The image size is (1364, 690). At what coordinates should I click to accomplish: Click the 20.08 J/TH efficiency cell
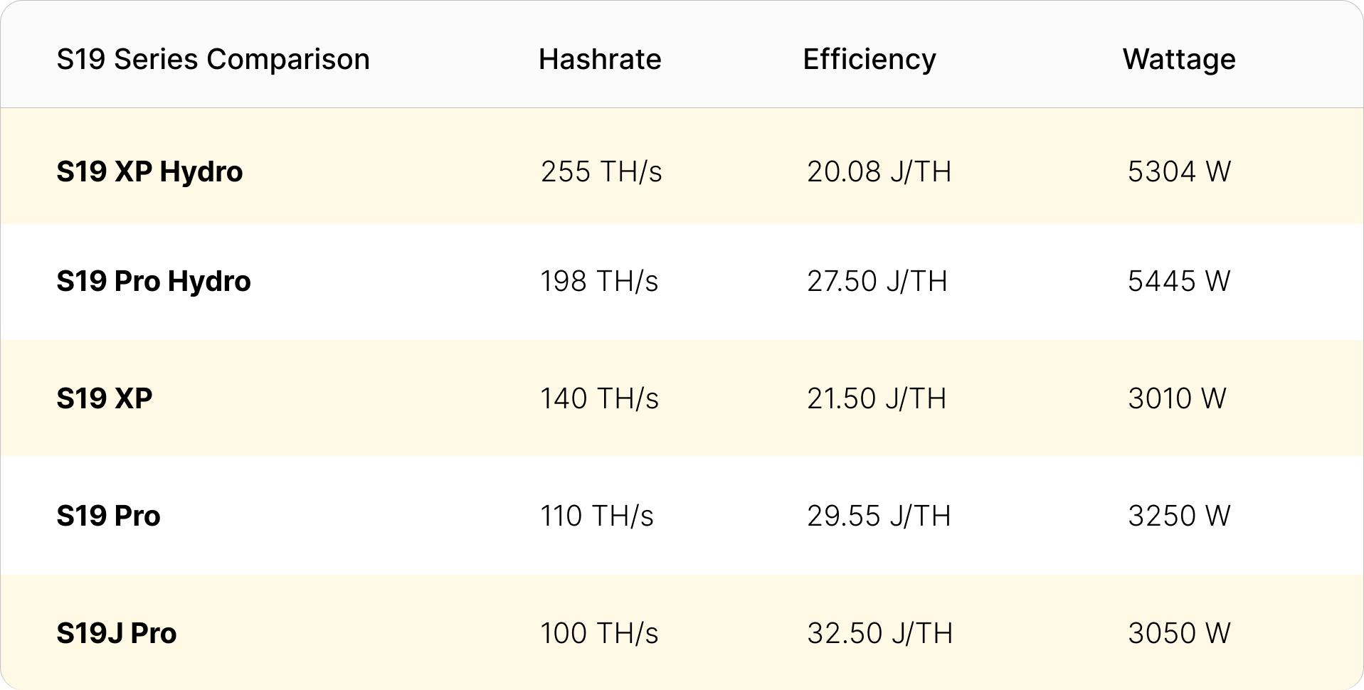click(879, 171)
